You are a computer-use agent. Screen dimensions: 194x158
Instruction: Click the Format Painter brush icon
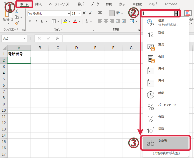click(17, 23)
